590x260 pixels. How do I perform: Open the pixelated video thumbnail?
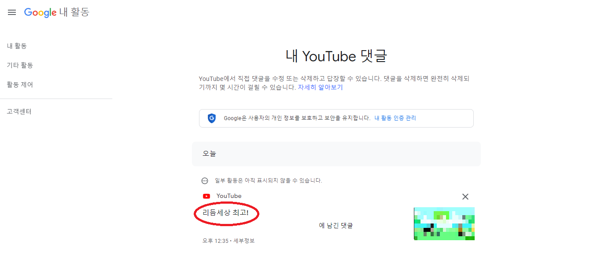click(444, 223)
